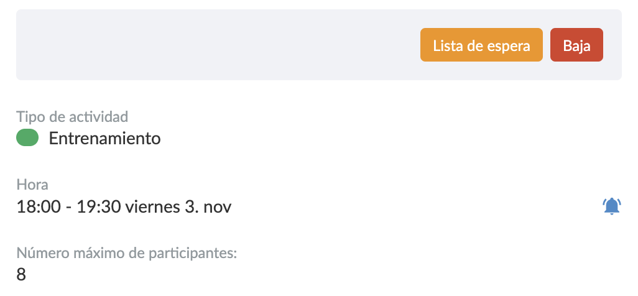638x296 pixels.
Task: Click the Tipo de actividad label
Action: [x=72, y=116]
